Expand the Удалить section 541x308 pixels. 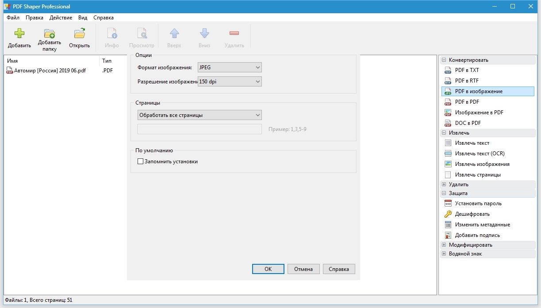point(444,184)
